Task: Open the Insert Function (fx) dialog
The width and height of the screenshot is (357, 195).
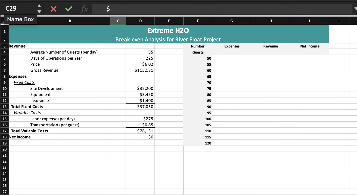Action: [84, 9]
